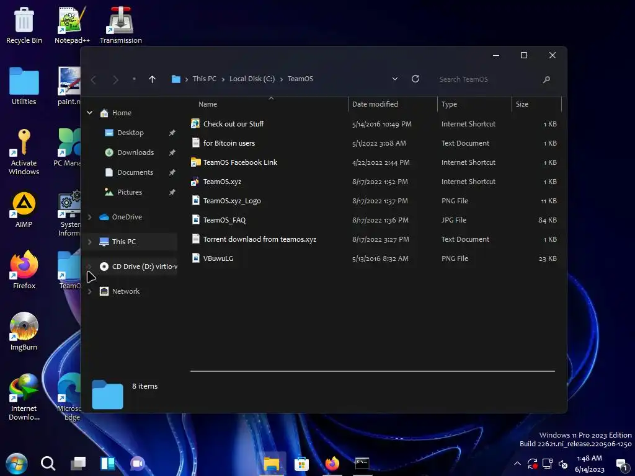
Task: Go up one folder level
Action: point(153,79)
